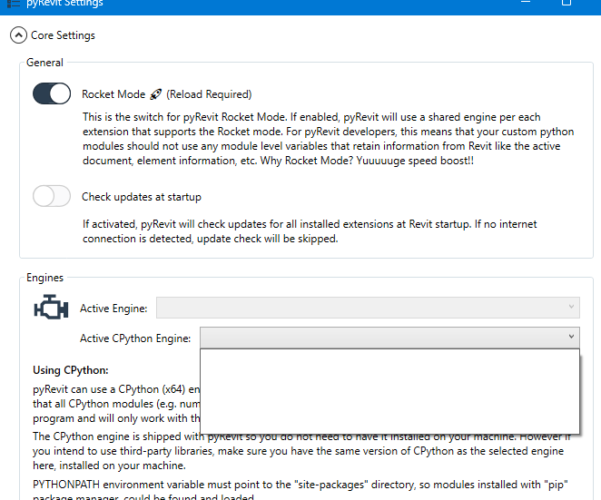Maximize the pyRevit Settings window
This screenshot has height=500, width=601.
(x=567, y=3)
